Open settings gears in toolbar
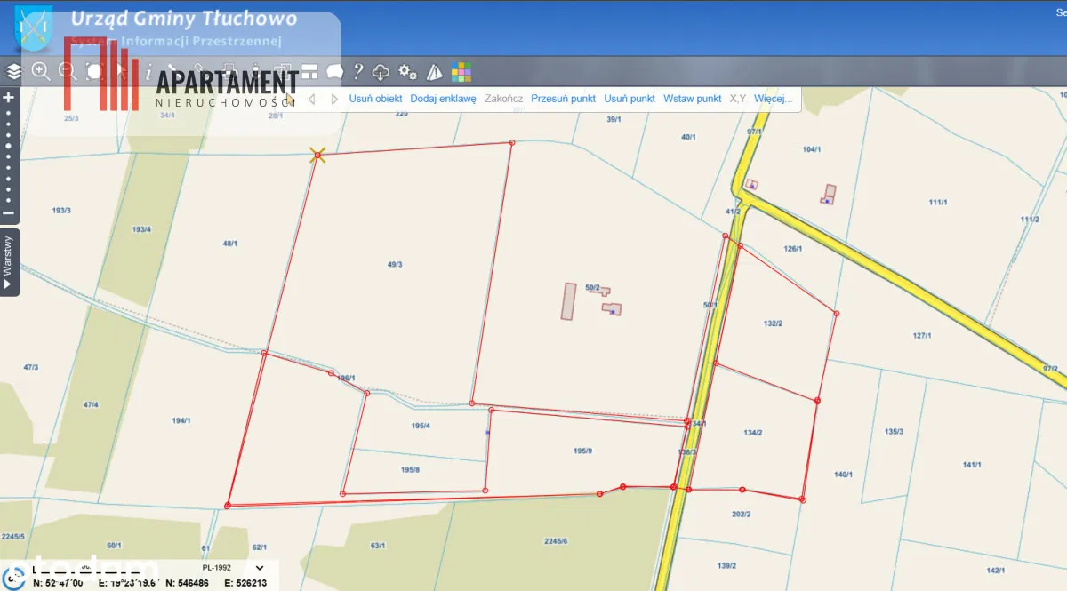 click(408, 72)
